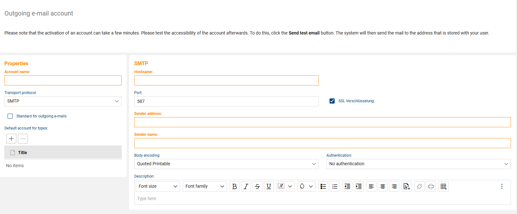Enable Standard for outgoing e-mails checkbox
Screen dimensions: 517x214
(x=10, y=116)
